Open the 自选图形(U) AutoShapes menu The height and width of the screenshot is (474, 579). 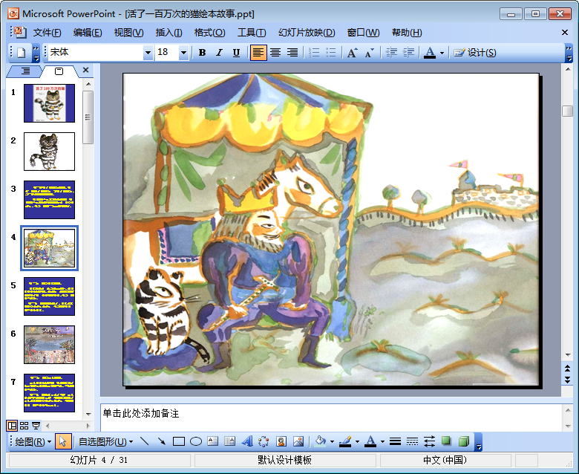point(106,441)
